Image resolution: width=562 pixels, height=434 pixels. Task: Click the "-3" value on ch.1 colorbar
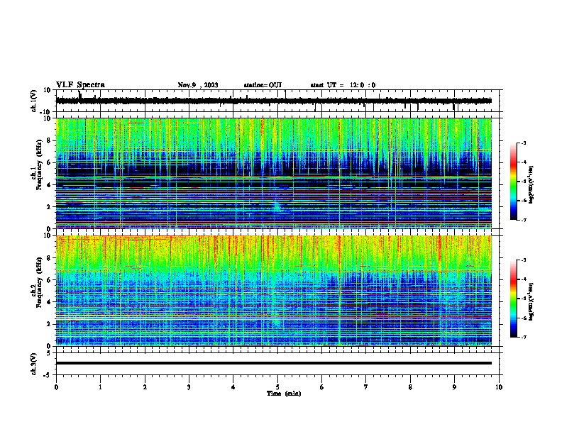[x=524, y=143]
